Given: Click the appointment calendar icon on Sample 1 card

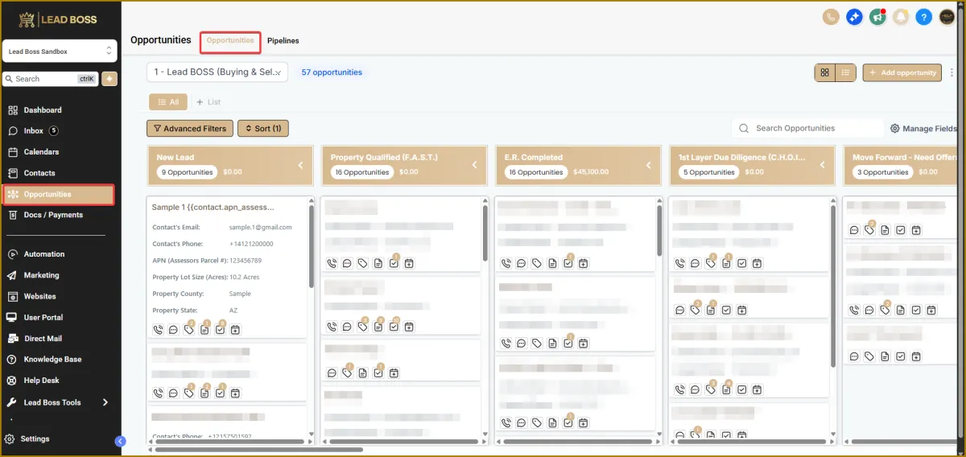Looking at the screenshot, I should click(235, 330).
